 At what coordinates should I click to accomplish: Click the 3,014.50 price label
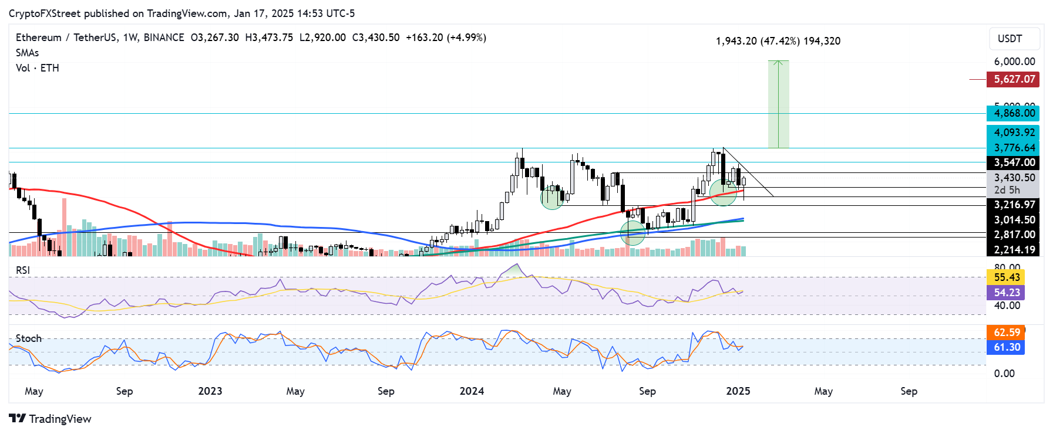(1013, 220)
